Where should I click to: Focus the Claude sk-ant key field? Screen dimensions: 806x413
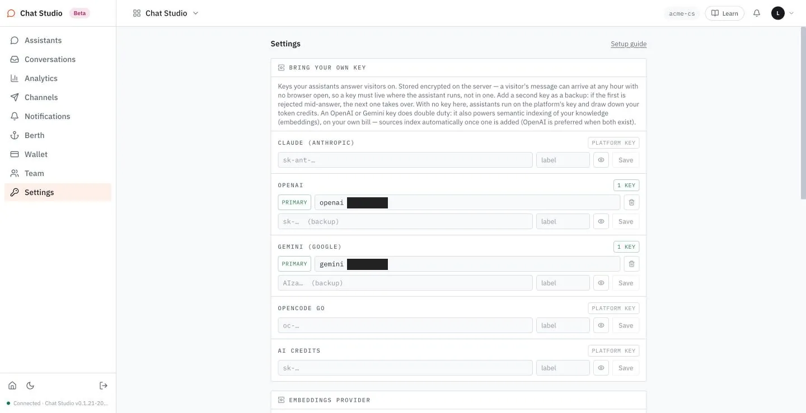pos(405,160)
